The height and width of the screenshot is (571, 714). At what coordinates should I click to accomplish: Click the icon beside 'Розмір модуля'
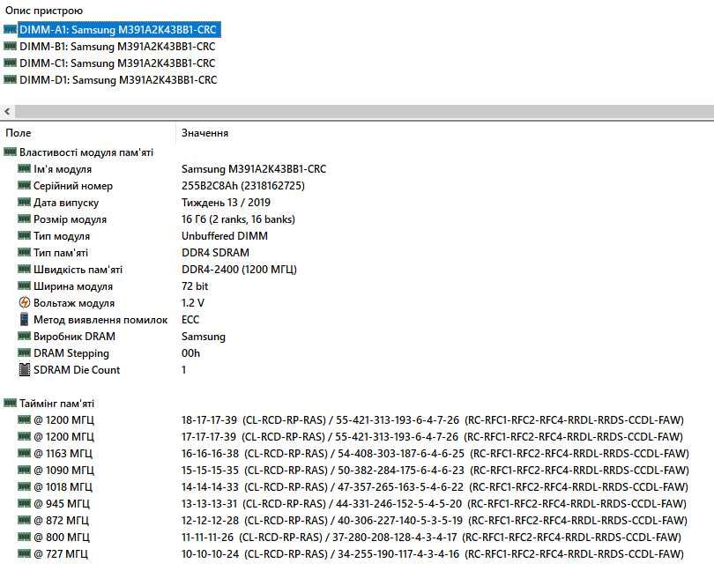pos(24,219)
